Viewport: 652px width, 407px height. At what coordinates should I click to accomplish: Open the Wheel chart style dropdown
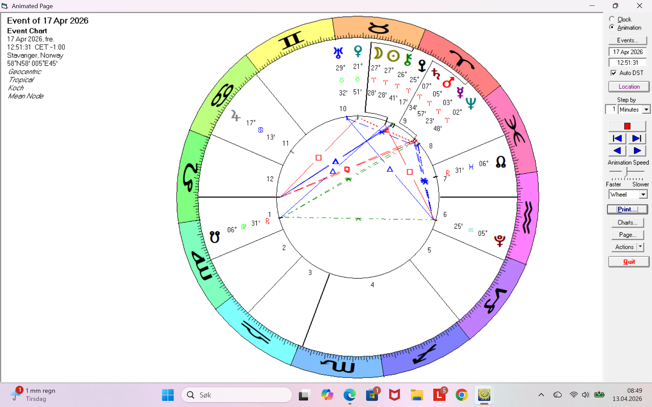[643, 194]
